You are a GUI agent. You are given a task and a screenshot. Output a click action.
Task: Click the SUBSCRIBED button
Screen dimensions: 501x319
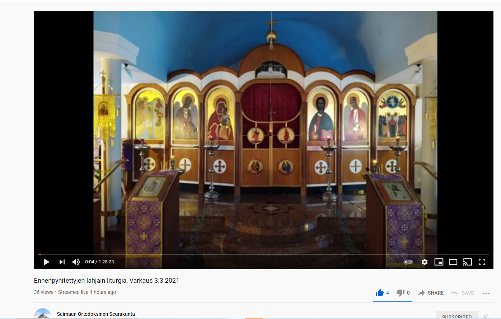(457, 316)
